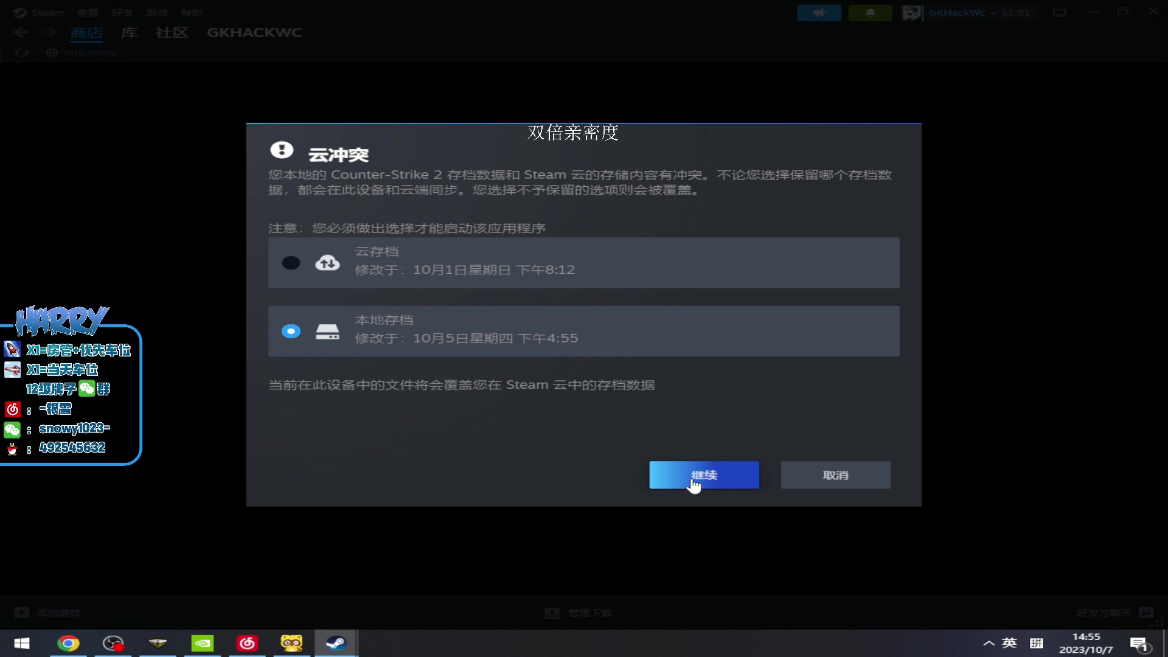Open NVIDIA GeForce Experience from taskbar
This screenshot has width=1168, height=657.
[x=203, y=644]
